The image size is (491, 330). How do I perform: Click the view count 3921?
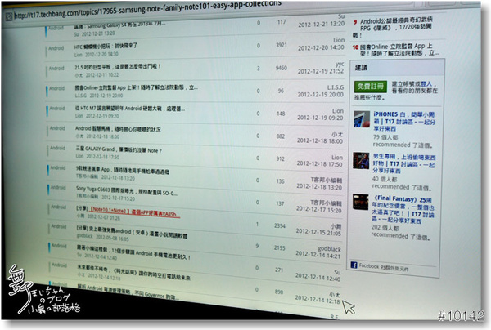[282, 45]
